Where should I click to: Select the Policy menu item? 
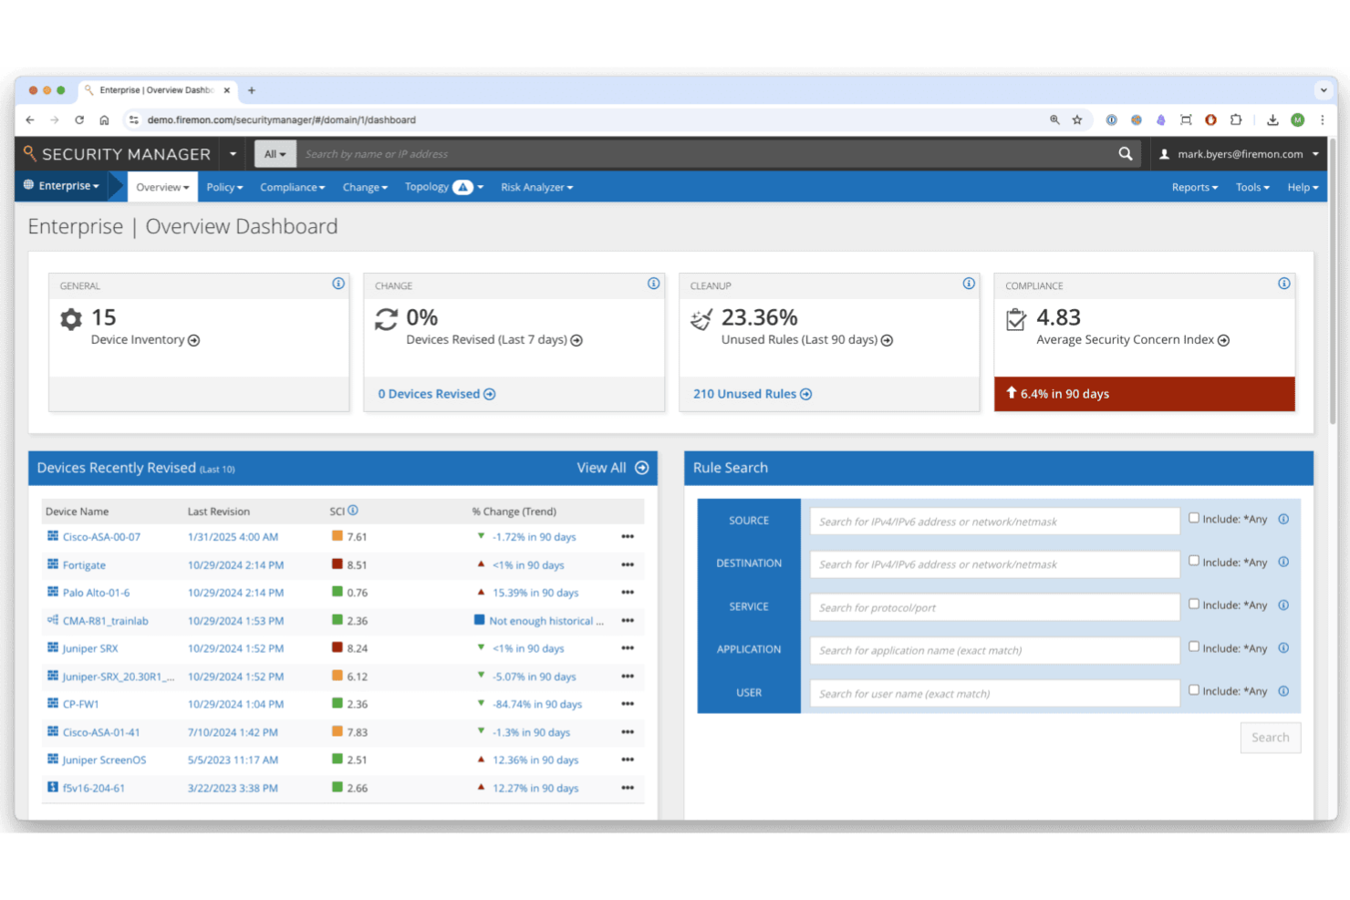[x=223, y=187]
